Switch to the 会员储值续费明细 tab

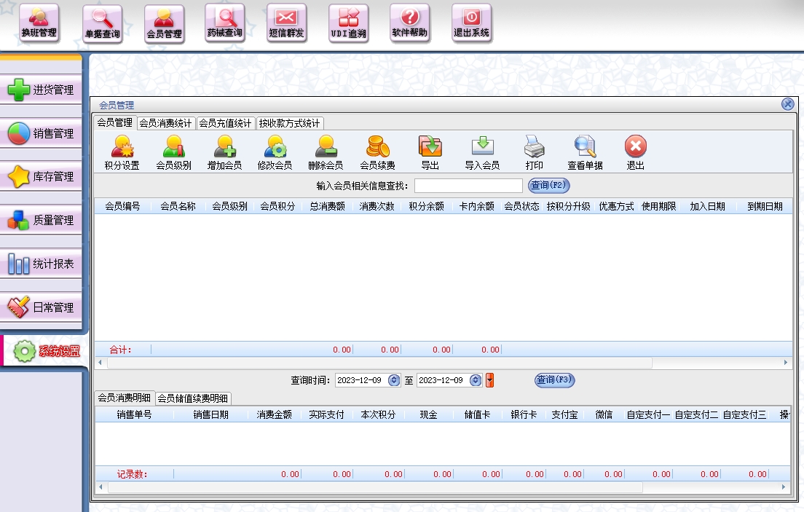[193, 398]
